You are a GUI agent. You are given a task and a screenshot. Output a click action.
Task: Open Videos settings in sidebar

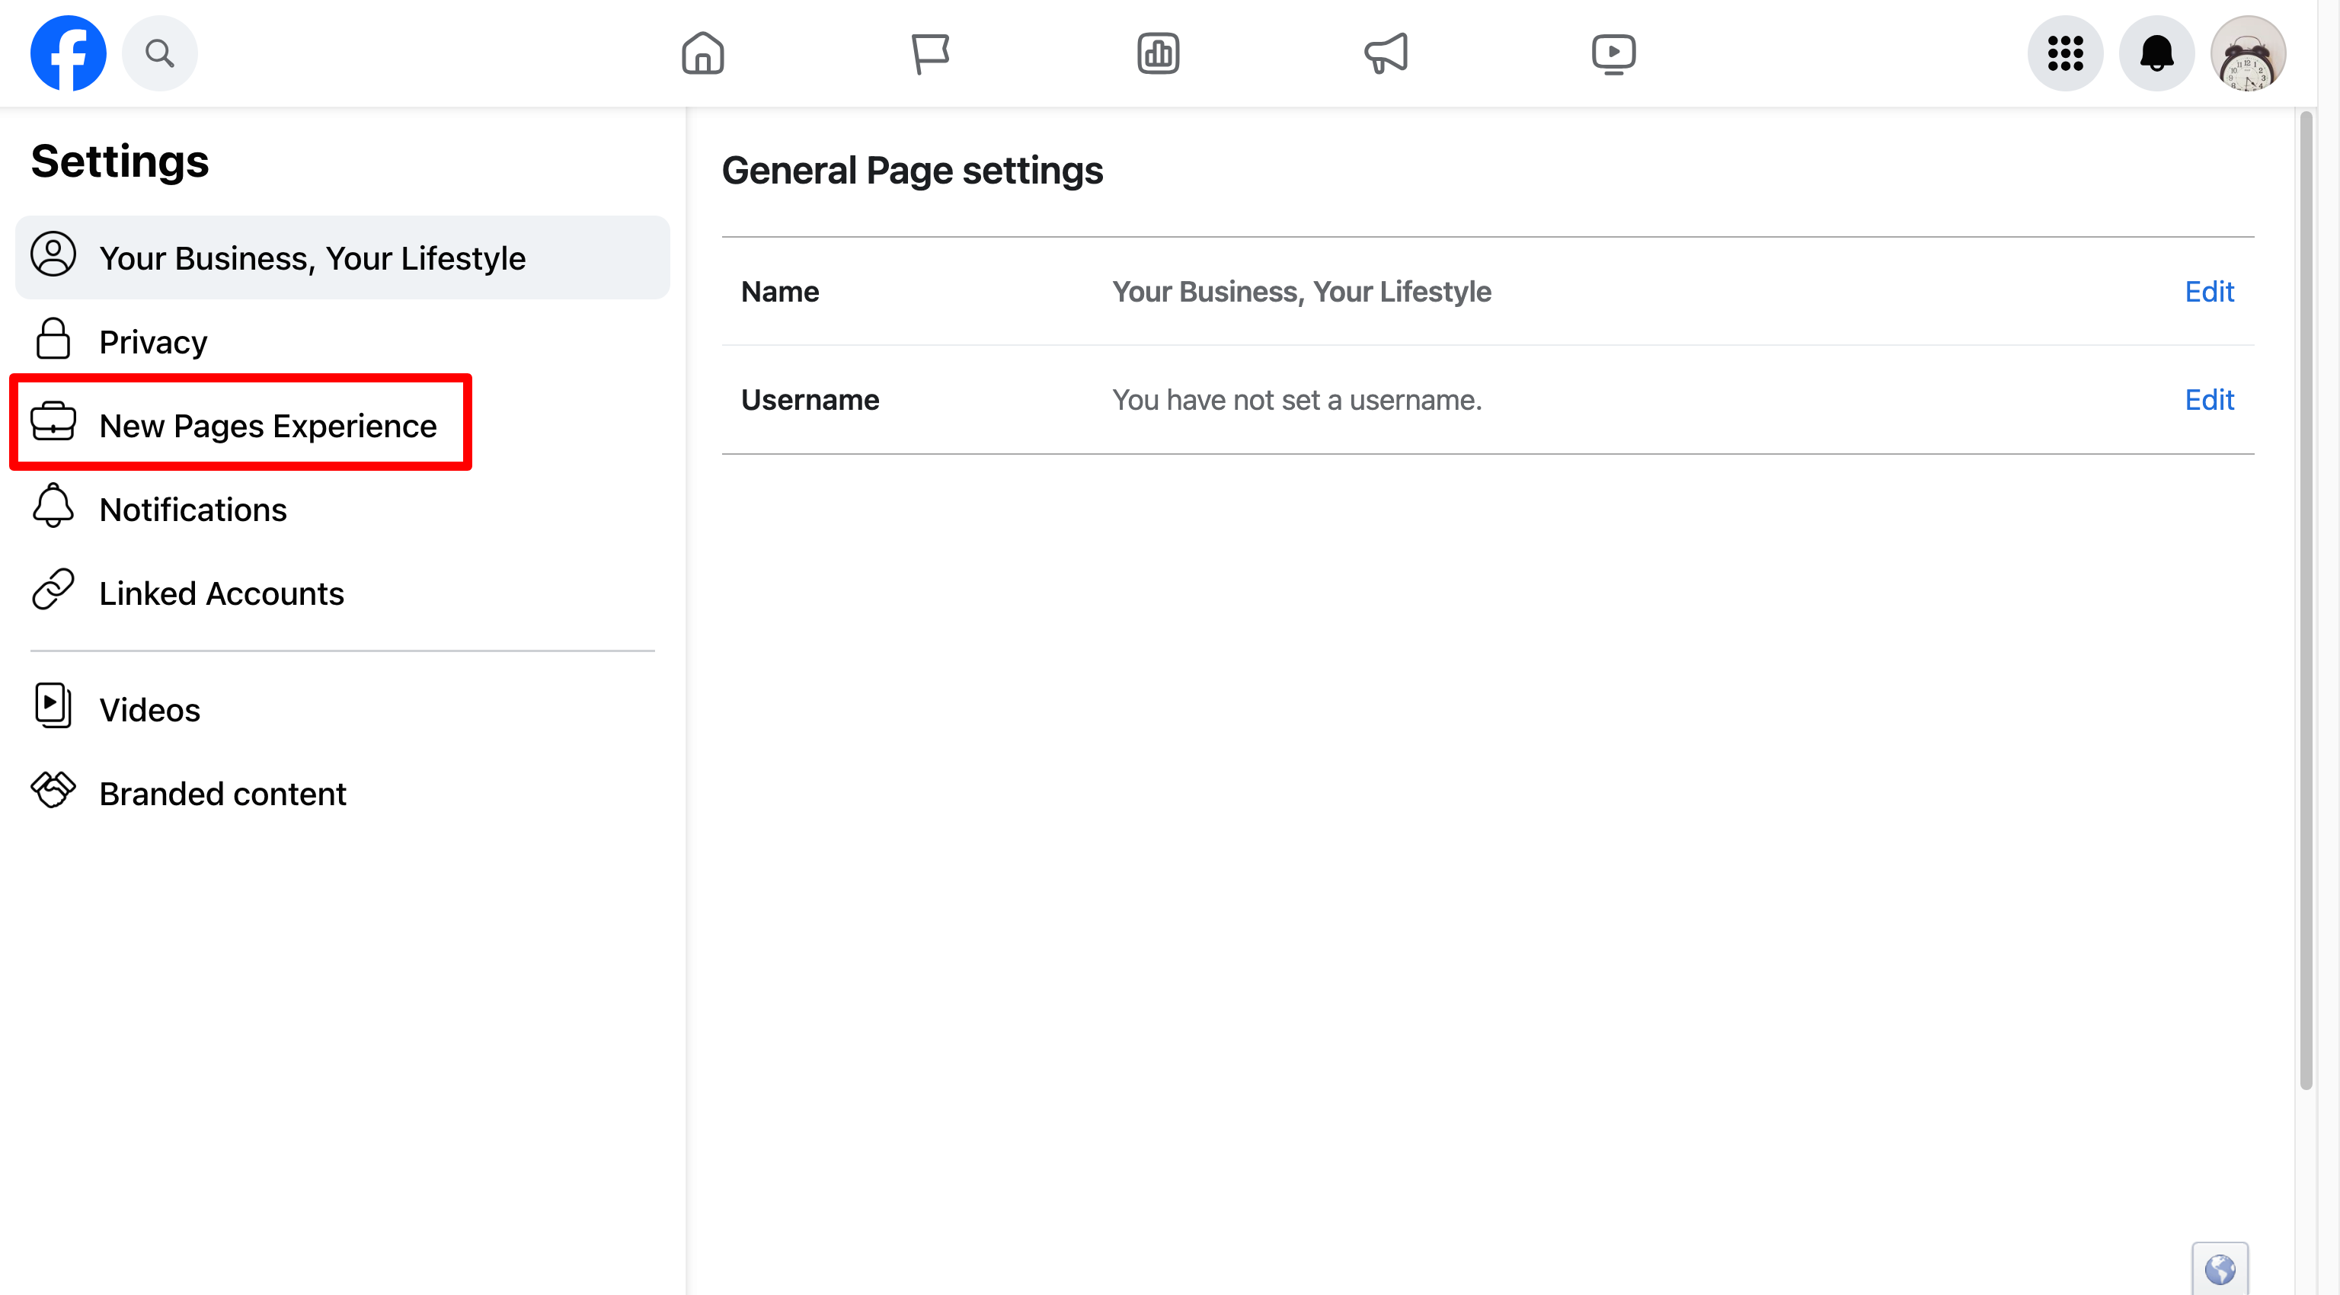coord(149,709)
